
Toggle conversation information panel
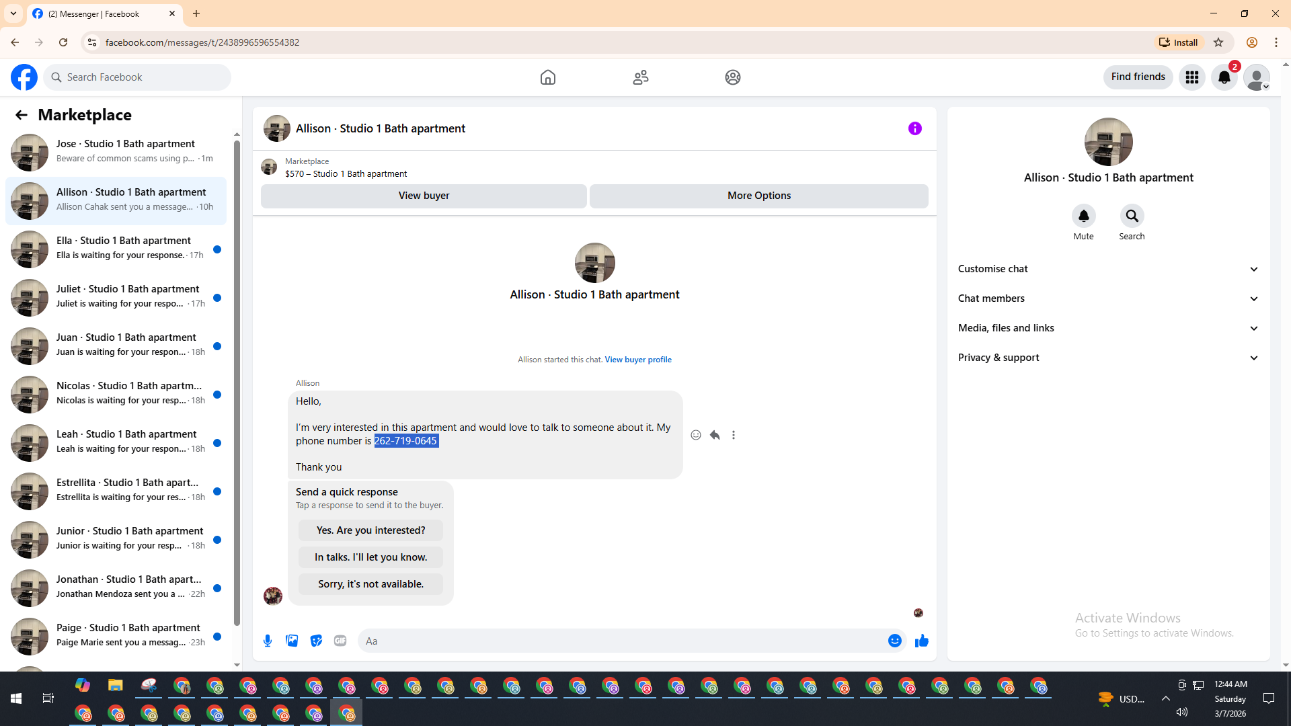(914, 128)
